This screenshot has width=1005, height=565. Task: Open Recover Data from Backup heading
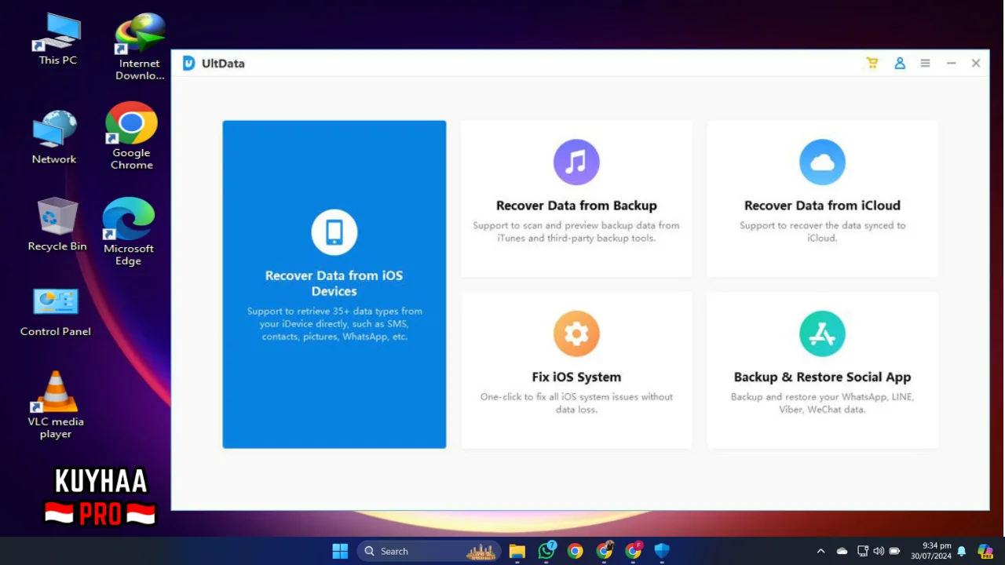(x=576, y=206)
